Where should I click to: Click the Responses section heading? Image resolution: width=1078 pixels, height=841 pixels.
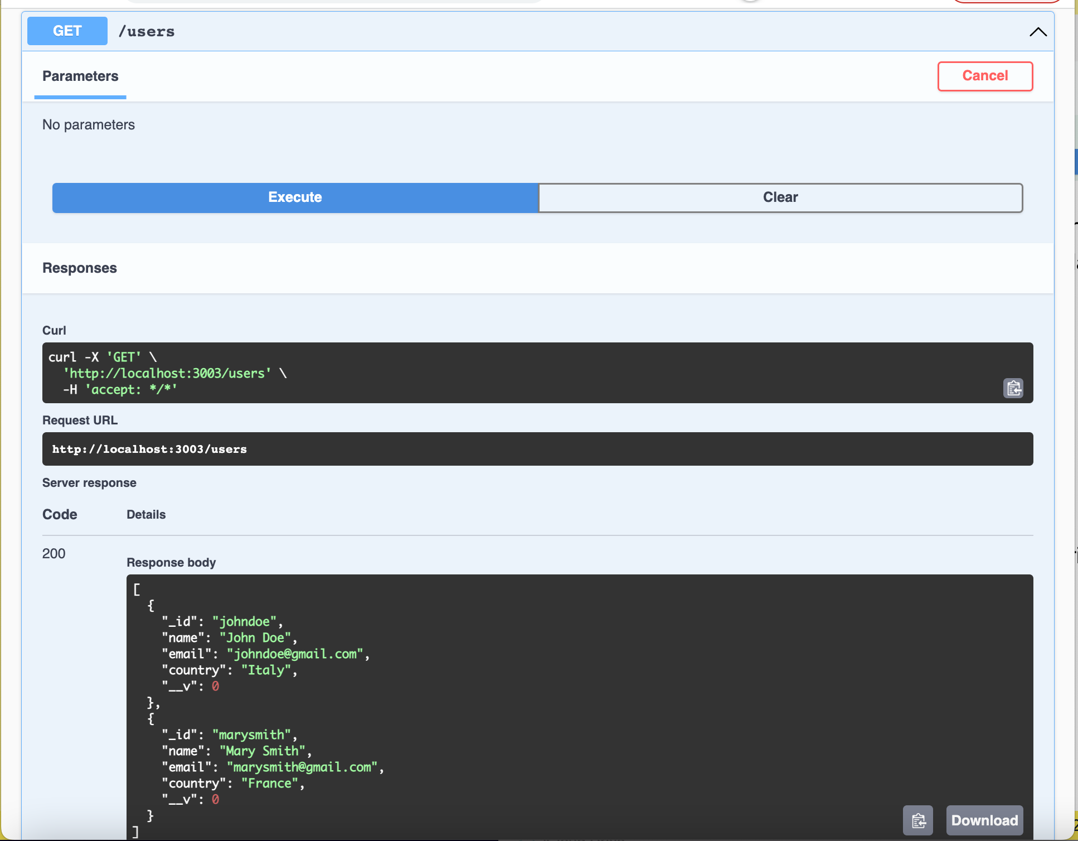click(x=80, y=268)
